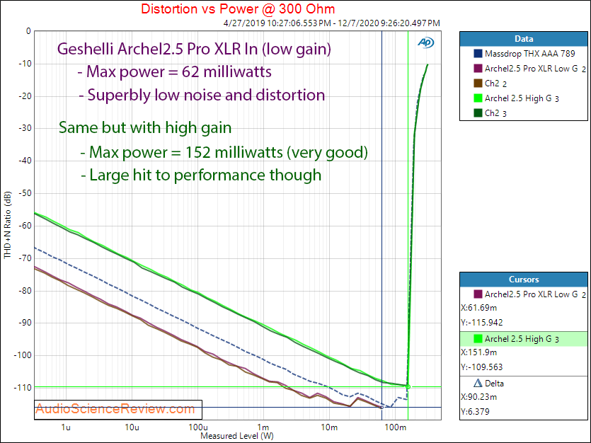The width and height of the screenshot is (591, 443).
Task: Click the -100 y-axis tick label
Action: click(x=23, y=355)
